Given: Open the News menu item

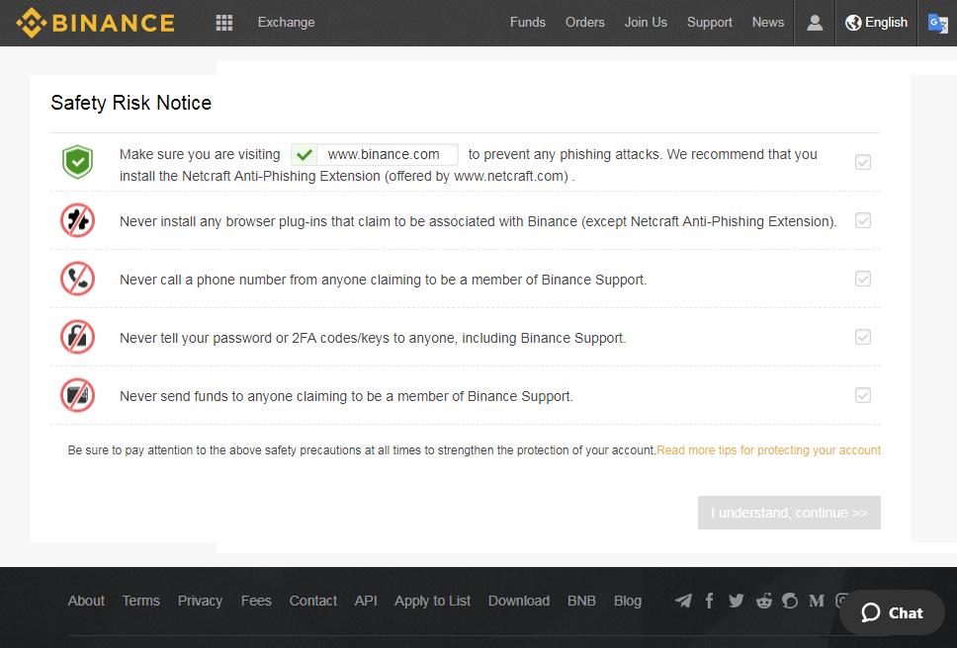Looking at the screenshot, I should [x=768, y=23].
